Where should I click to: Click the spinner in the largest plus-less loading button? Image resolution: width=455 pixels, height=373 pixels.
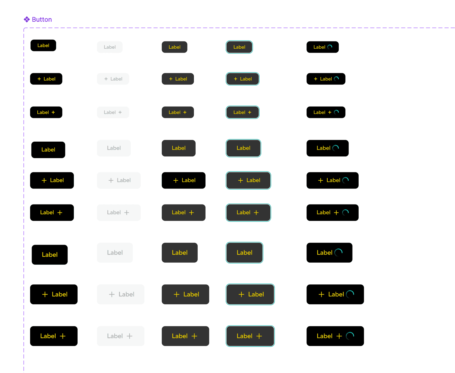[339, 253]
